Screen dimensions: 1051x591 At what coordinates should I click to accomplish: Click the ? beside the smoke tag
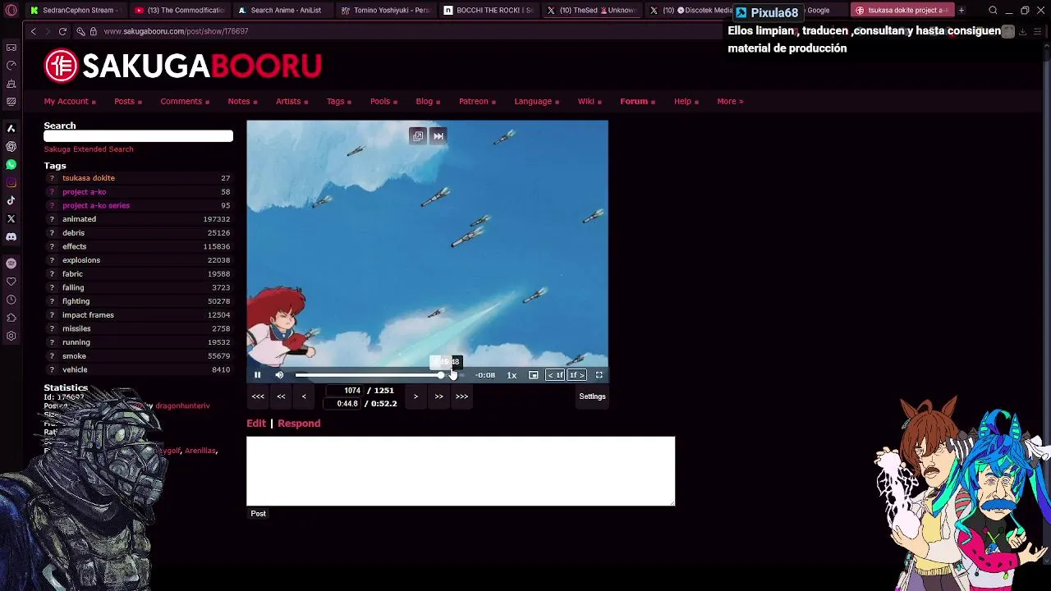coord(52,356)
